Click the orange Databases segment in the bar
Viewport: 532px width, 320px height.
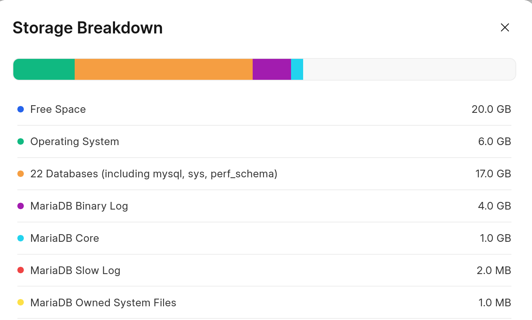[x=163, y=69]
